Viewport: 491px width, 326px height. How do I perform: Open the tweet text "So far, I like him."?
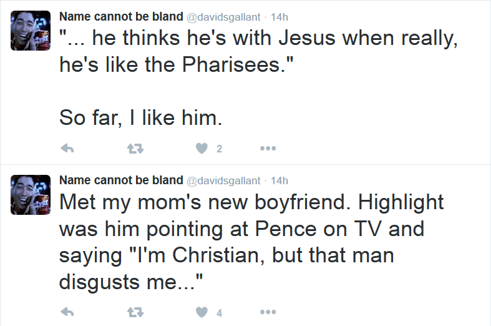pyautogui.click(x=140, y=117)
